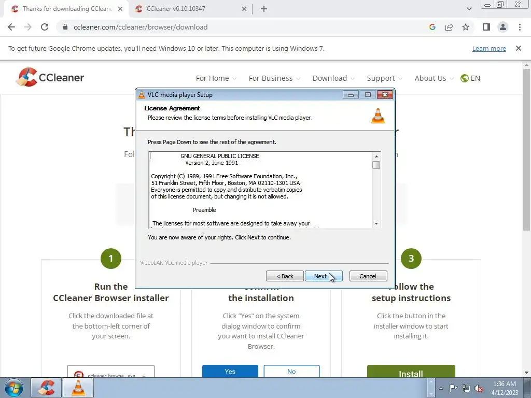Bookmark this page with the star icon

point(466,27)
